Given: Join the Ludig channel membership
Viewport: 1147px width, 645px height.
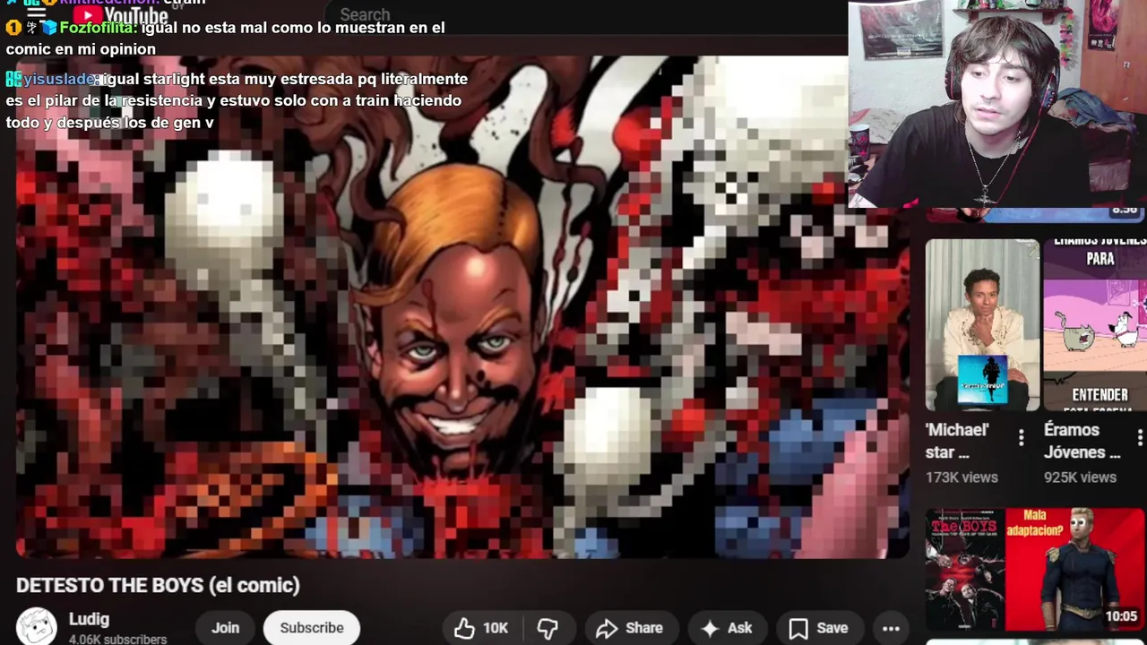Looking at the screenshot, I should pyautogui.click(x=225, y=628).
